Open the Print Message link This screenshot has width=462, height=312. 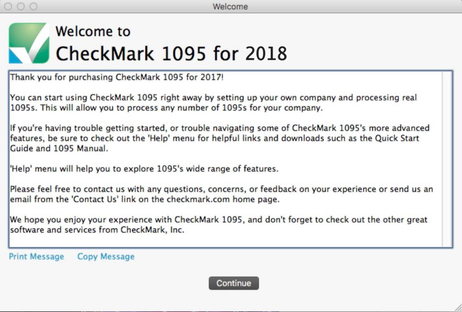pos(36,256)
